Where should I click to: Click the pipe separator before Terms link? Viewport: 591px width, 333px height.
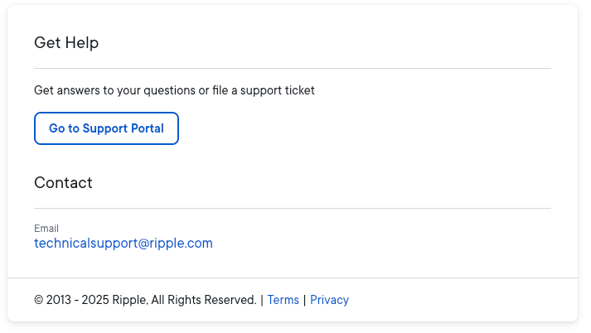pos(262,300)
